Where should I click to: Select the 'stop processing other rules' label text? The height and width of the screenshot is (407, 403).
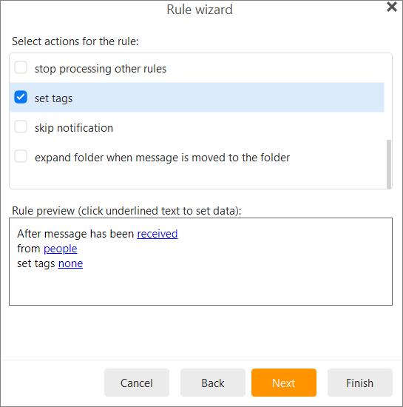pyautogui.click(x=101, y=69)
